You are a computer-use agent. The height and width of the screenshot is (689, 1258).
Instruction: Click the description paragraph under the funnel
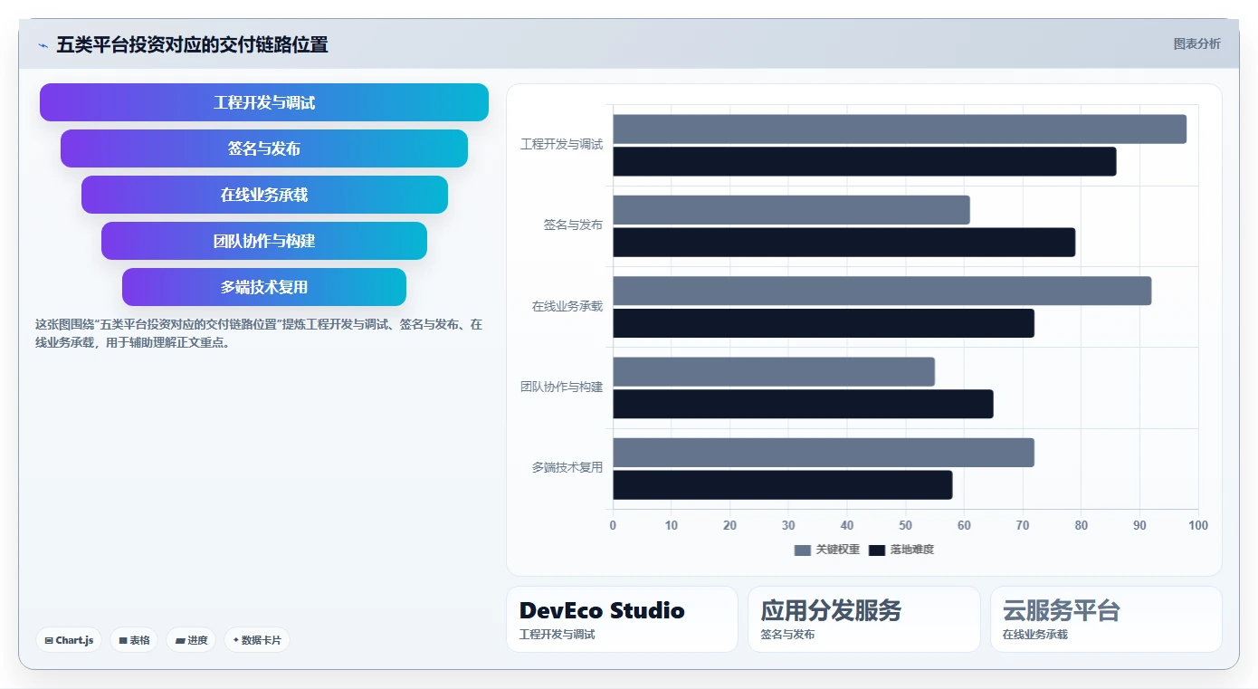click(x=259, y=333)
